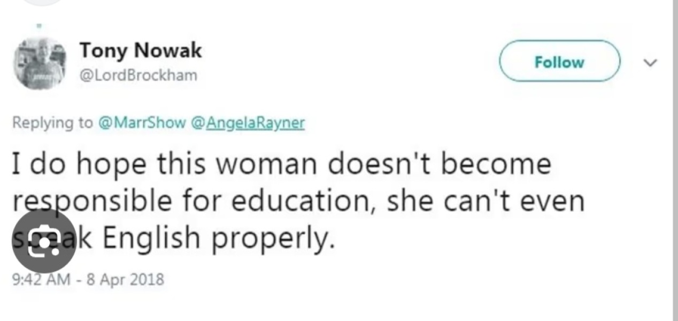Click the Tony Nowak display name
Image resolution: width=678 pixels, height=321 pixels.
(x=141, y=50)
